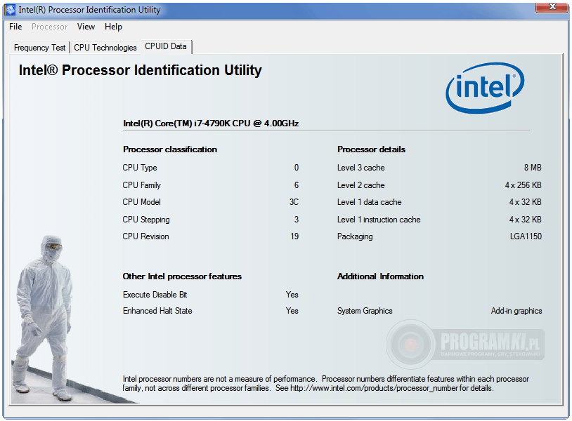The image size is (572, 421).
Task: Click the Intel logo graphic
Action: pos(485,88)
